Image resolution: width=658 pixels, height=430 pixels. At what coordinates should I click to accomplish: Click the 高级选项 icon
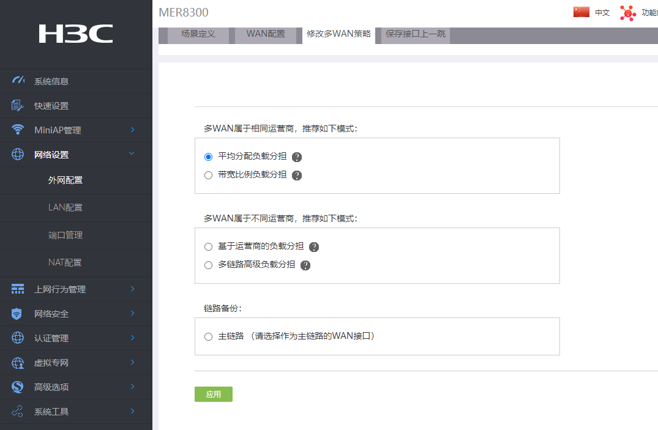pyautogui.click(x=17, y=387)
